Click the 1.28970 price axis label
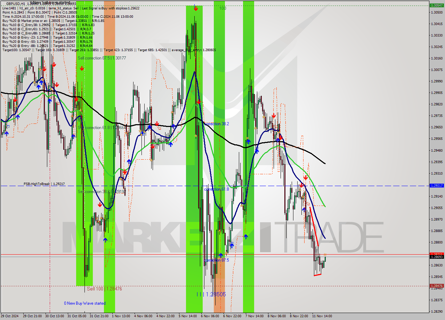 point(437,219)
